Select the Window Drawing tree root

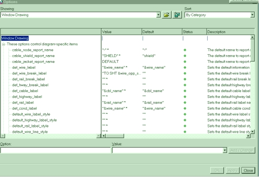point(15,38)
